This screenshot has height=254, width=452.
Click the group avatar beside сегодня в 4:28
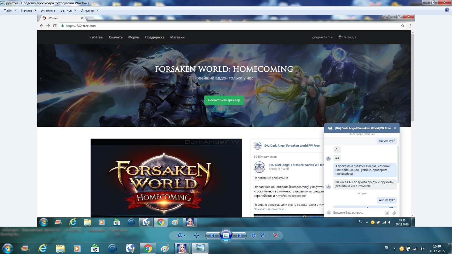[259, 167]
